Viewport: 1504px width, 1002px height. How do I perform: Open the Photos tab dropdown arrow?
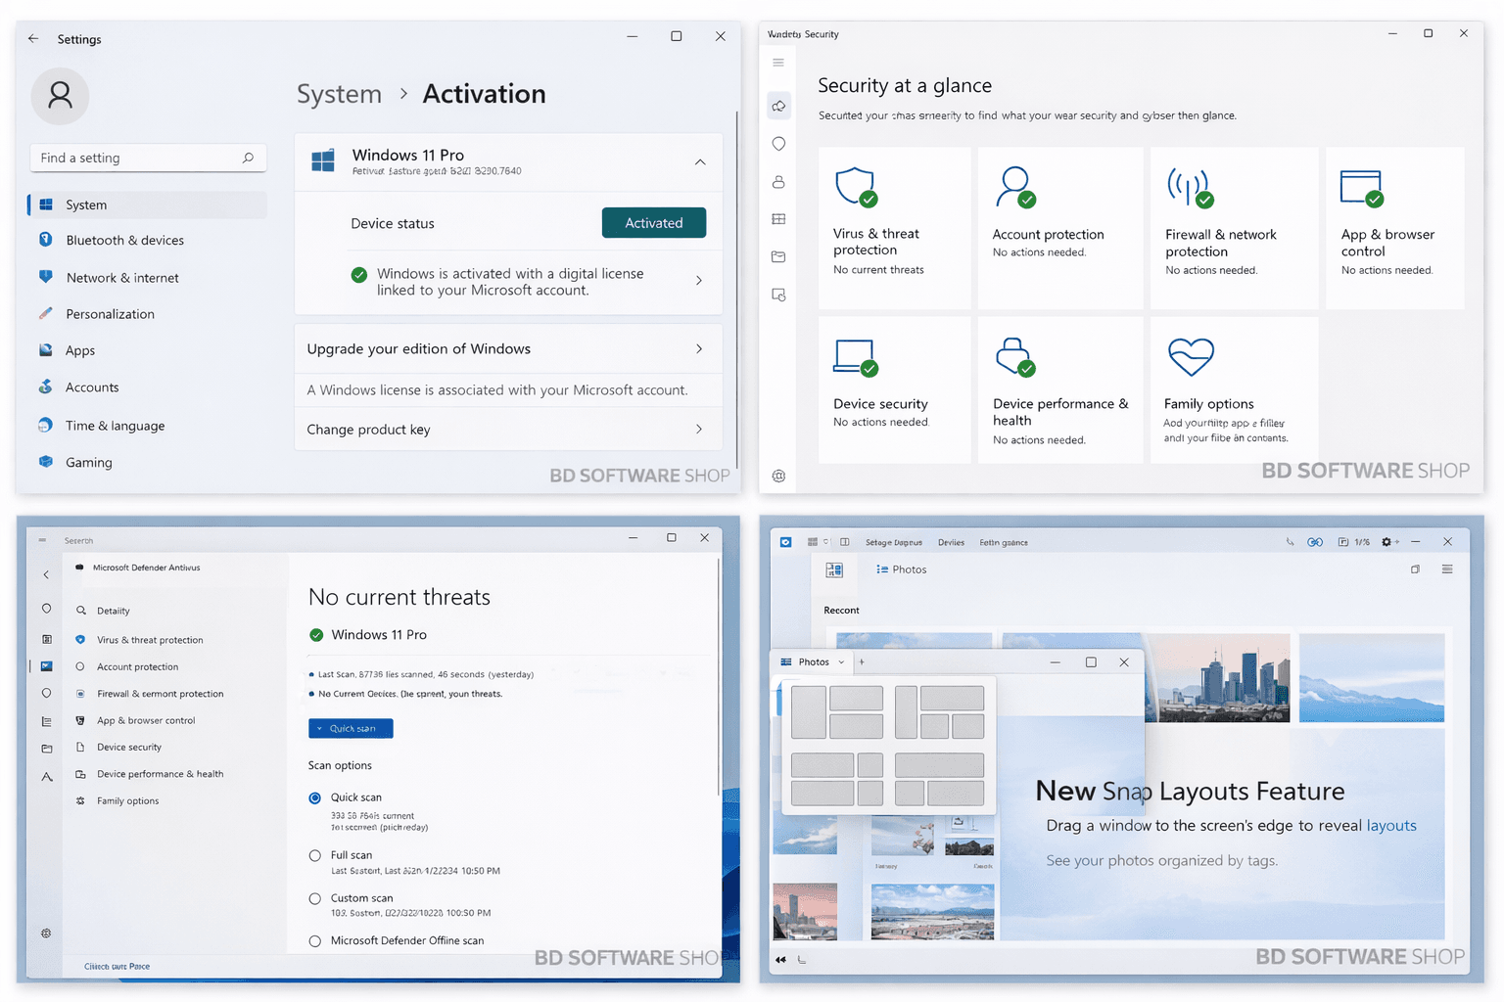point(841,662)
